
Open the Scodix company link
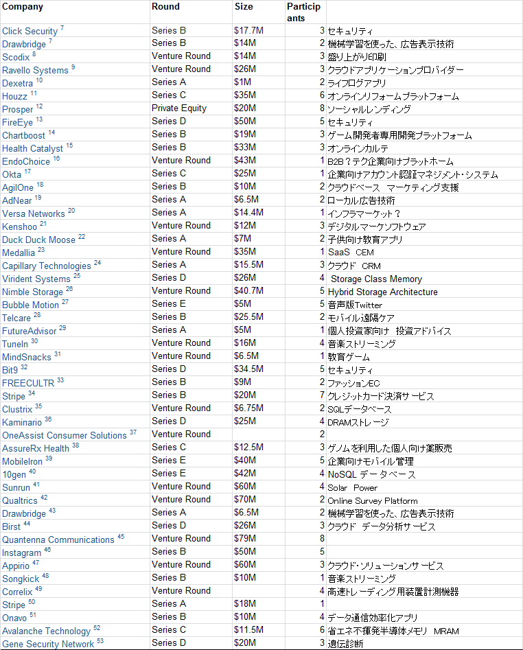[x=16, y=57]
